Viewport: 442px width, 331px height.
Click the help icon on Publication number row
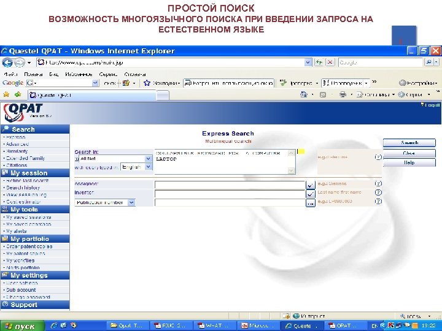click(x=378, y=201)
